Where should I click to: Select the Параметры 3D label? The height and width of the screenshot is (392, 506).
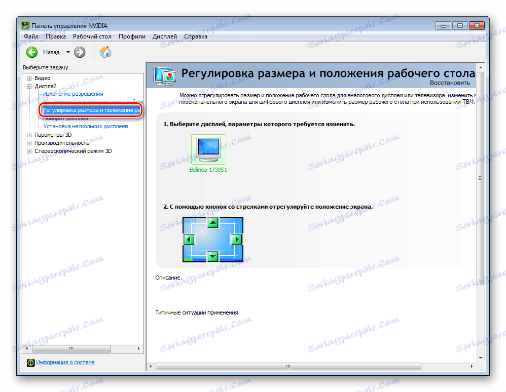pyautogui.click(x=53, y=135)
